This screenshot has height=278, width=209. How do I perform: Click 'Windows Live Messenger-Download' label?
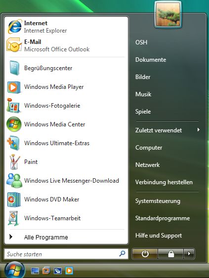point(72,181)
